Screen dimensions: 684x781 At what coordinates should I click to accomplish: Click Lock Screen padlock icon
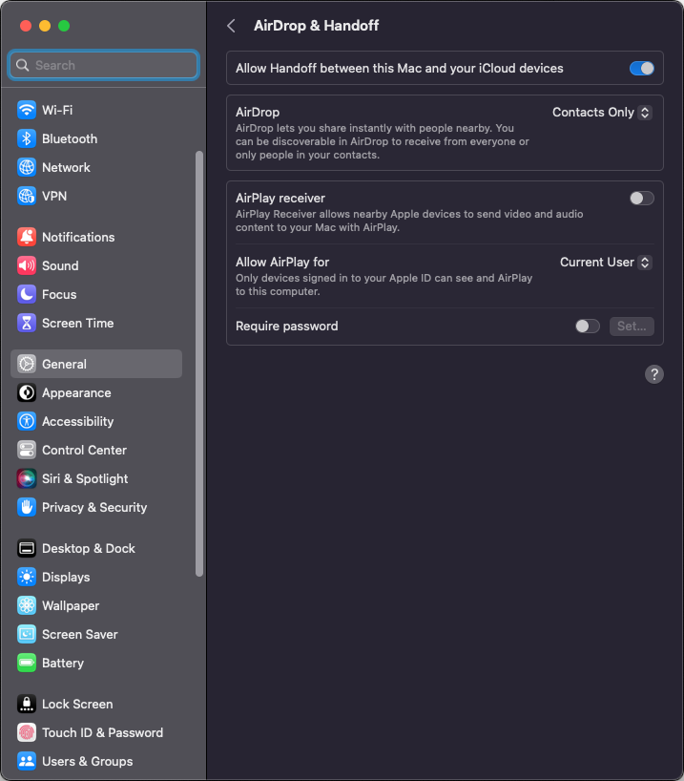click(x=27, y=704)
